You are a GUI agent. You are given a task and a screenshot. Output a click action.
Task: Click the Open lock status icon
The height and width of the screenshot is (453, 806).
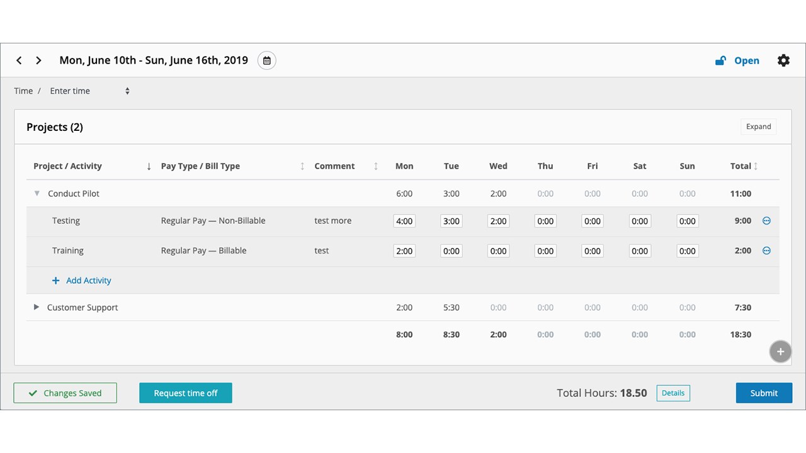coord(720,61)
